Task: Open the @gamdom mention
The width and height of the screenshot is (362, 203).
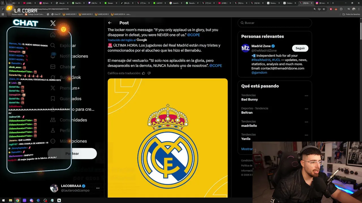Action: pos(259,73)
